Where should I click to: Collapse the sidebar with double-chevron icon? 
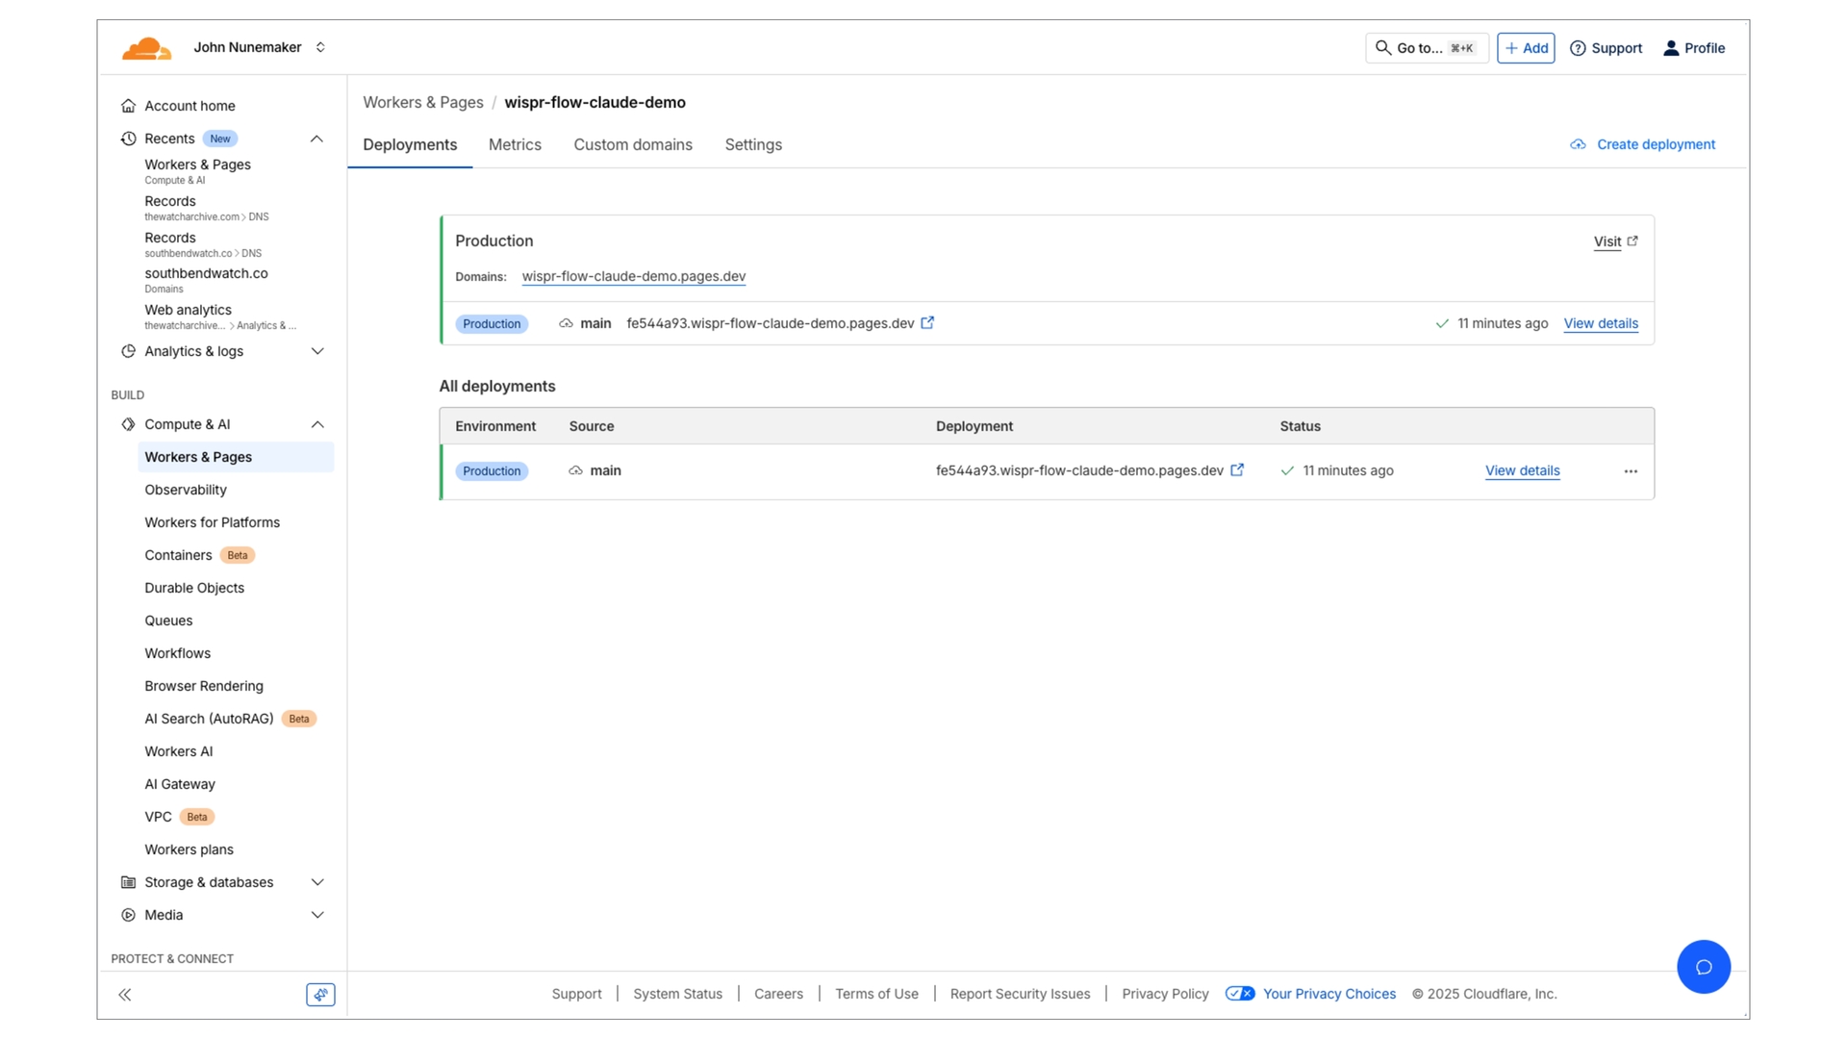point(125,995)
